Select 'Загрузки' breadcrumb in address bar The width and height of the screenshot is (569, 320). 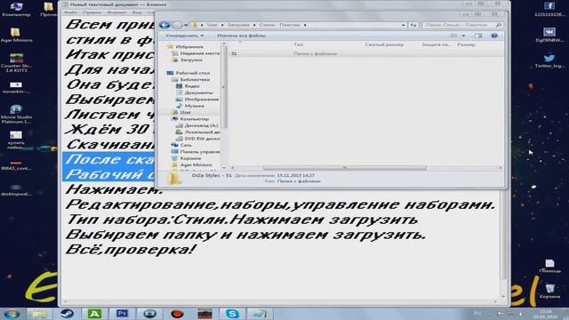tap(238, 25)
